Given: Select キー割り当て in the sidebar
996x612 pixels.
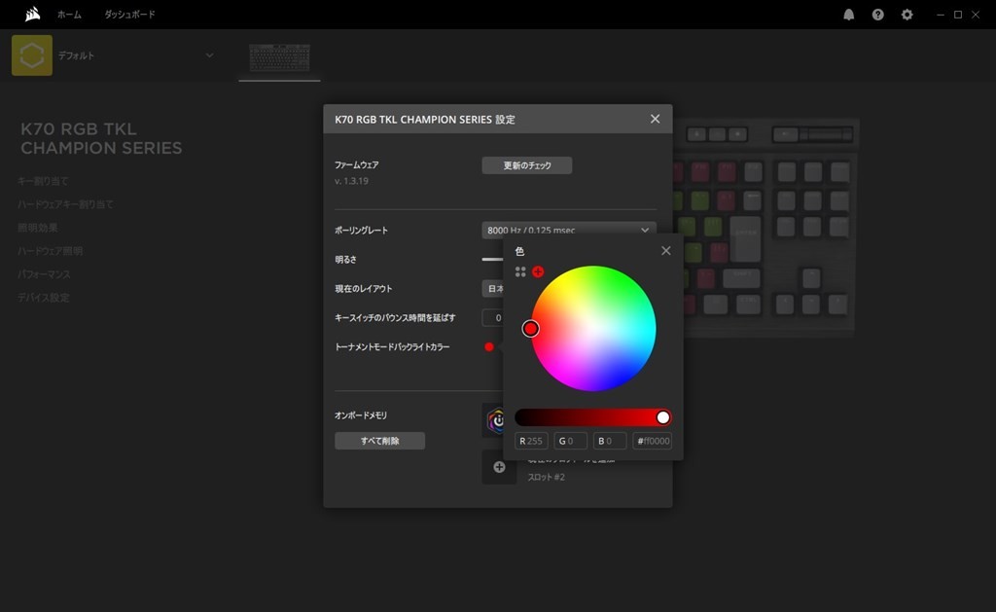Looking at the screenshot, I should 43,181.
